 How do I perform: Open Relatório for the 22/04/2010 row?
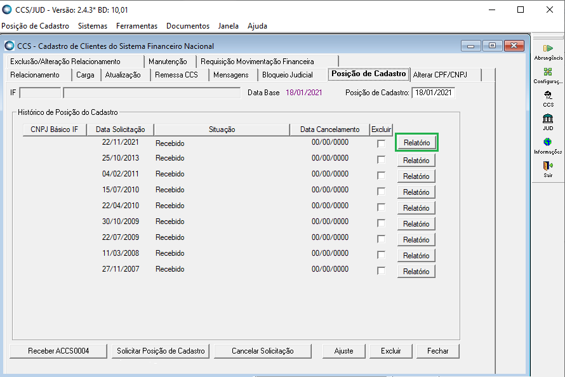416,208
